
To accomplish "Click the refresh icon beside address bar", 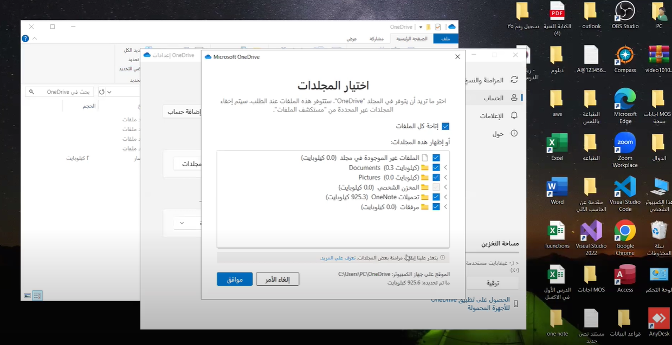I will click(101, 92).
